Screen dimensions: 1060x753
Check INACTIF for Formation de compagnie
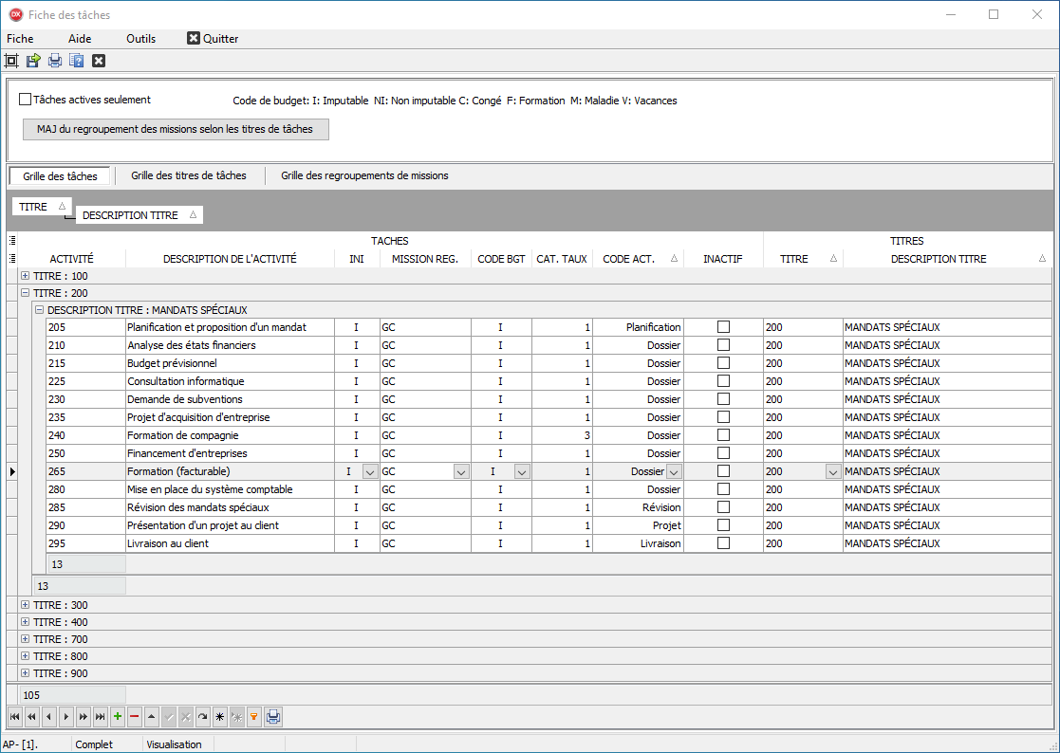(x=723, y=435)
